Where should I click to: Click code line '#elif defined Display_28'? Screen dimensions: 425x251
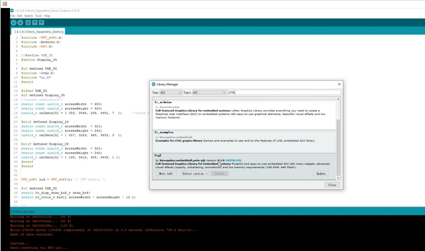[45, 144]
